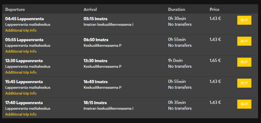Open additional trip info for 15:45 departure
261x123 pixels.
coord(21,93)
